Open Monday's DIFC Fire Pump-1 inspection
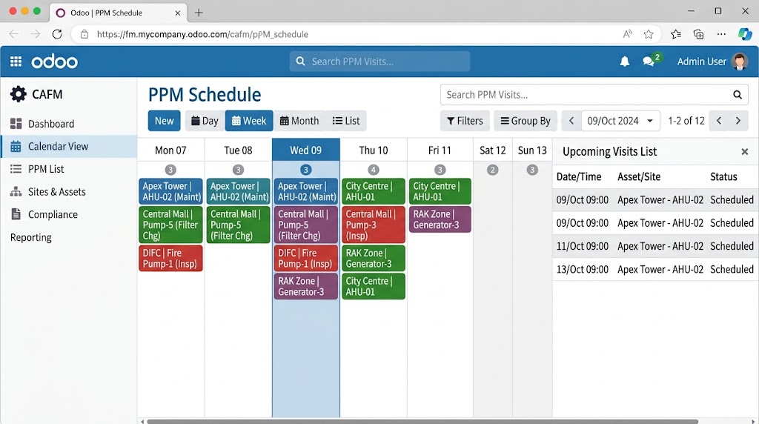This screenshot has height=424, width=759. (x=170, y=258)
